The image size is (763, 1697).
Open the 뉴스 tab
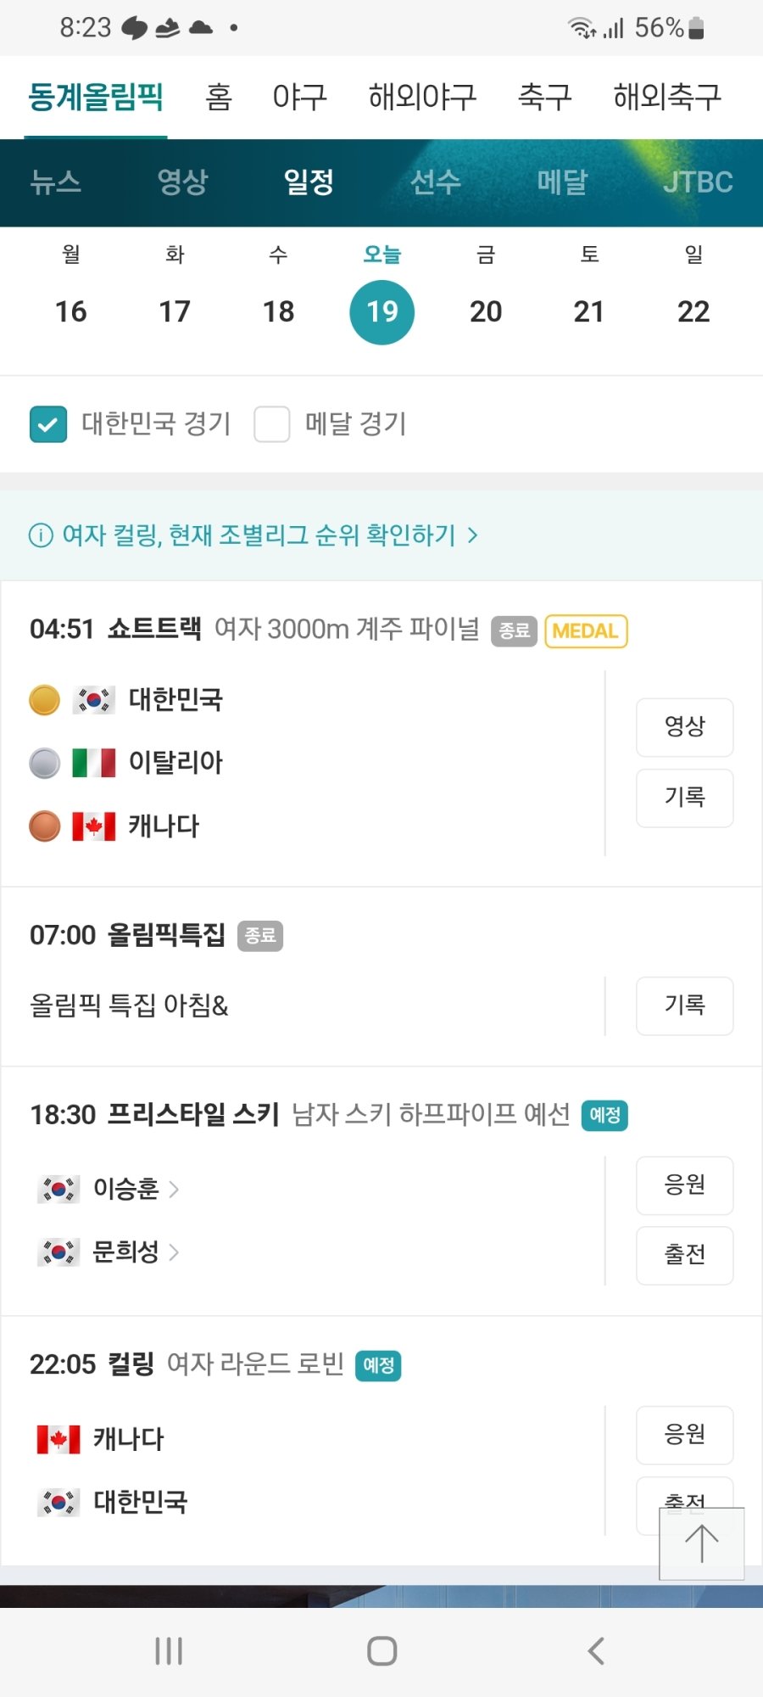point(56,182)
